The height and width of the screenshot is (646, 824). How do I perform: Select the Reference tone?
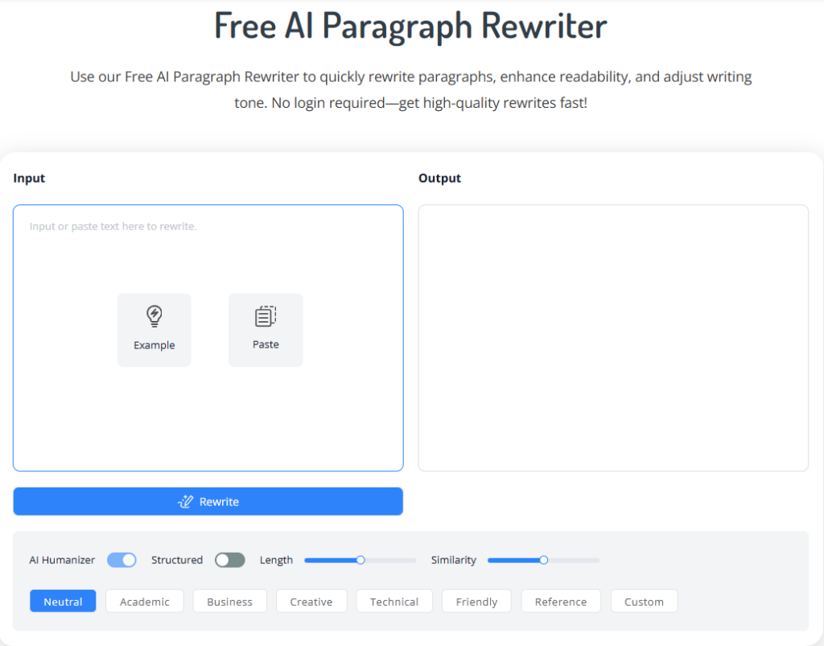[561, 601]
